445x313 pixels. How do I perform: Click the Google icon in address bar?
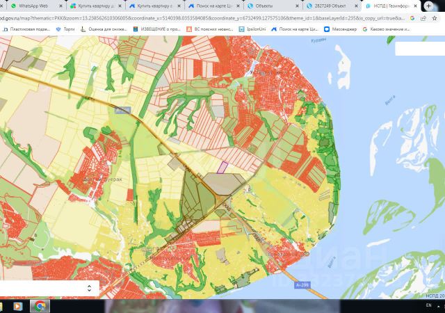(x=412, y=18)
